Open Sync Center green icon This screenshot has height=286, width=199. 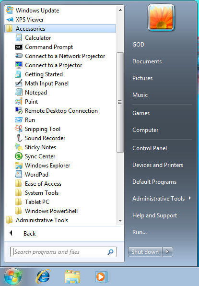[19, 156]
